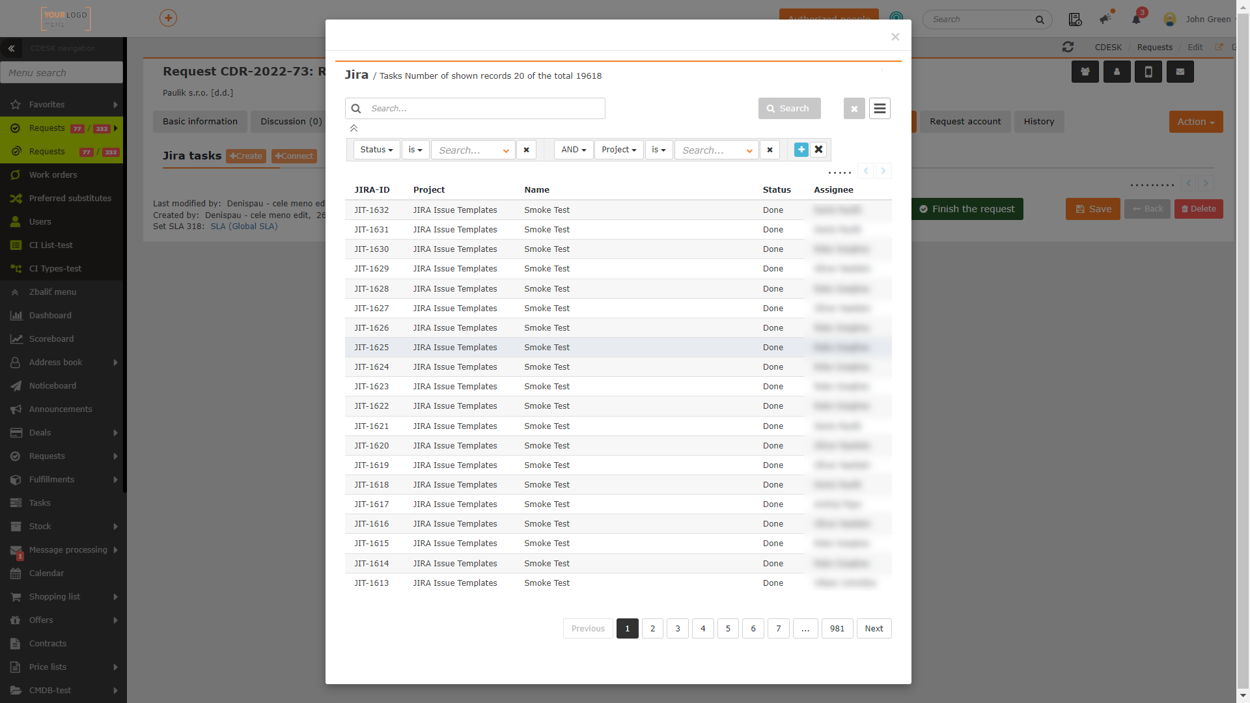Click the envelope mail icon button
1250x703 pixels.
coord(1180,72)
